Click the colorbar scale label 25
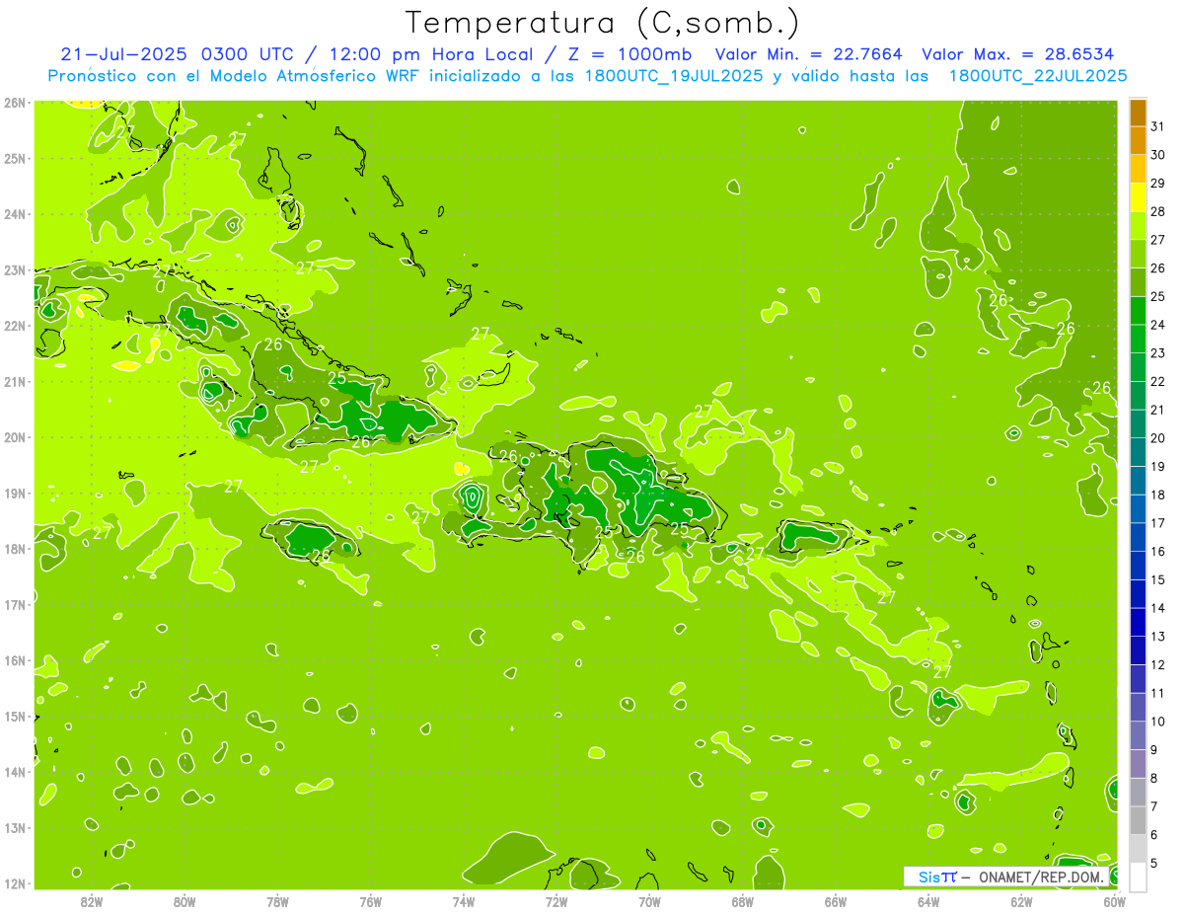 point(1157,296)
